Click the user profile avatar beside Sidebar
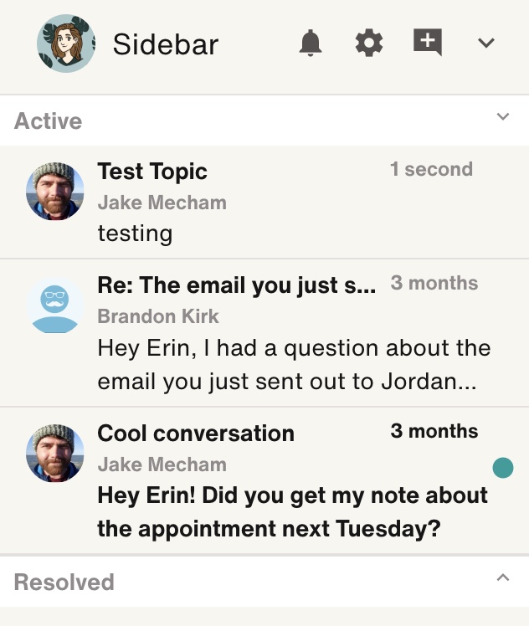The width and height of the screenshot is (529, 626). pyautogui.click(x=66, y=44)
